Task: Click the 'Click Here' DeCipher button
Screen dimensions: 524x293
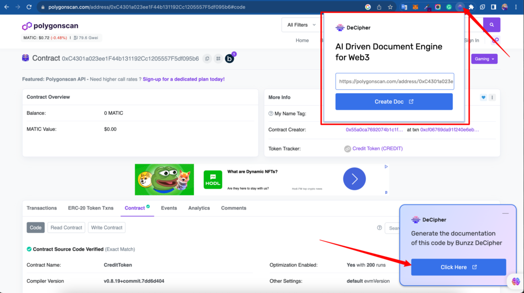Action: (x=458, y=267)
